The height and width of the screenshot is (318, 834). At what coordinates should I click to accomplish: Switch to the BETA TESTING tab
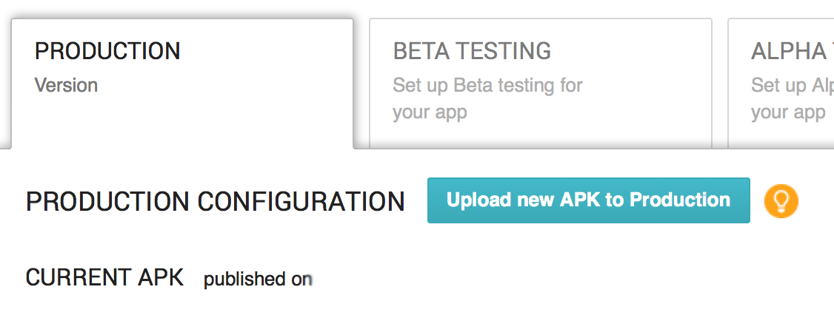541,84
